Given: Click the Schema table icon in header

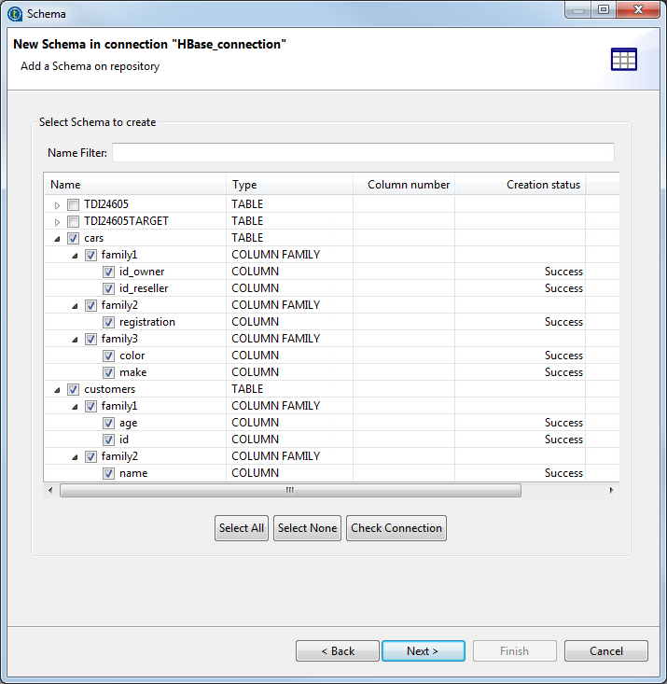Looking at the screenshot, I should 623,59.
